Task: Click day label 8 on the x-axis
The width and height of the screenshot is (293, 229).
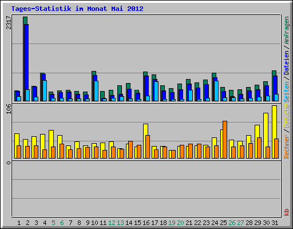Action: point(79,223)
